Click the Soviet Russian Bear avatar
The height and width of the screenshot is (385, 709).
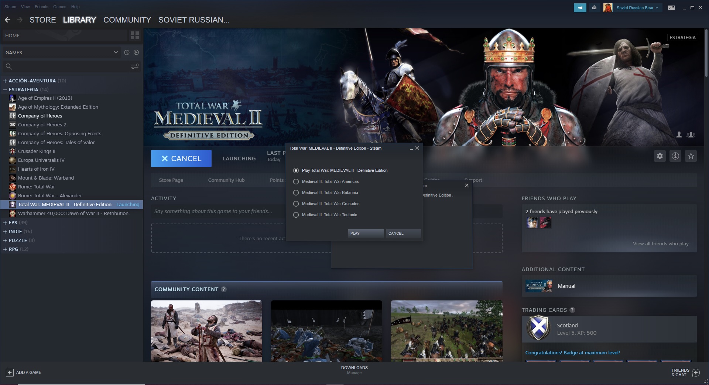click(x=608, y=8)
